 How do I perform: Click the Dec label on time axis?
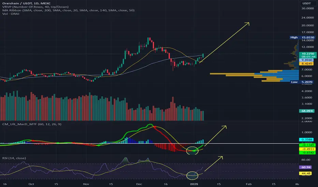coord(139,184)
